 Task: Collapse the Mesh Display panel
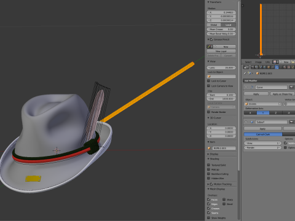point(208,189)
